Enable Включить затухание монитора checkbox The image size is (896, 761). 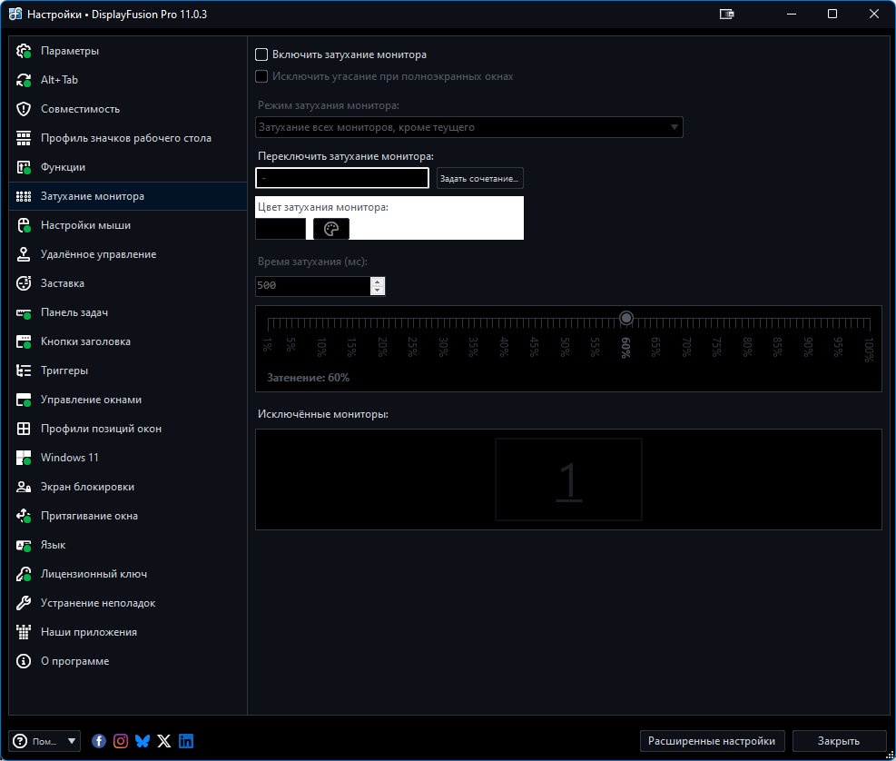click(261, 54)
